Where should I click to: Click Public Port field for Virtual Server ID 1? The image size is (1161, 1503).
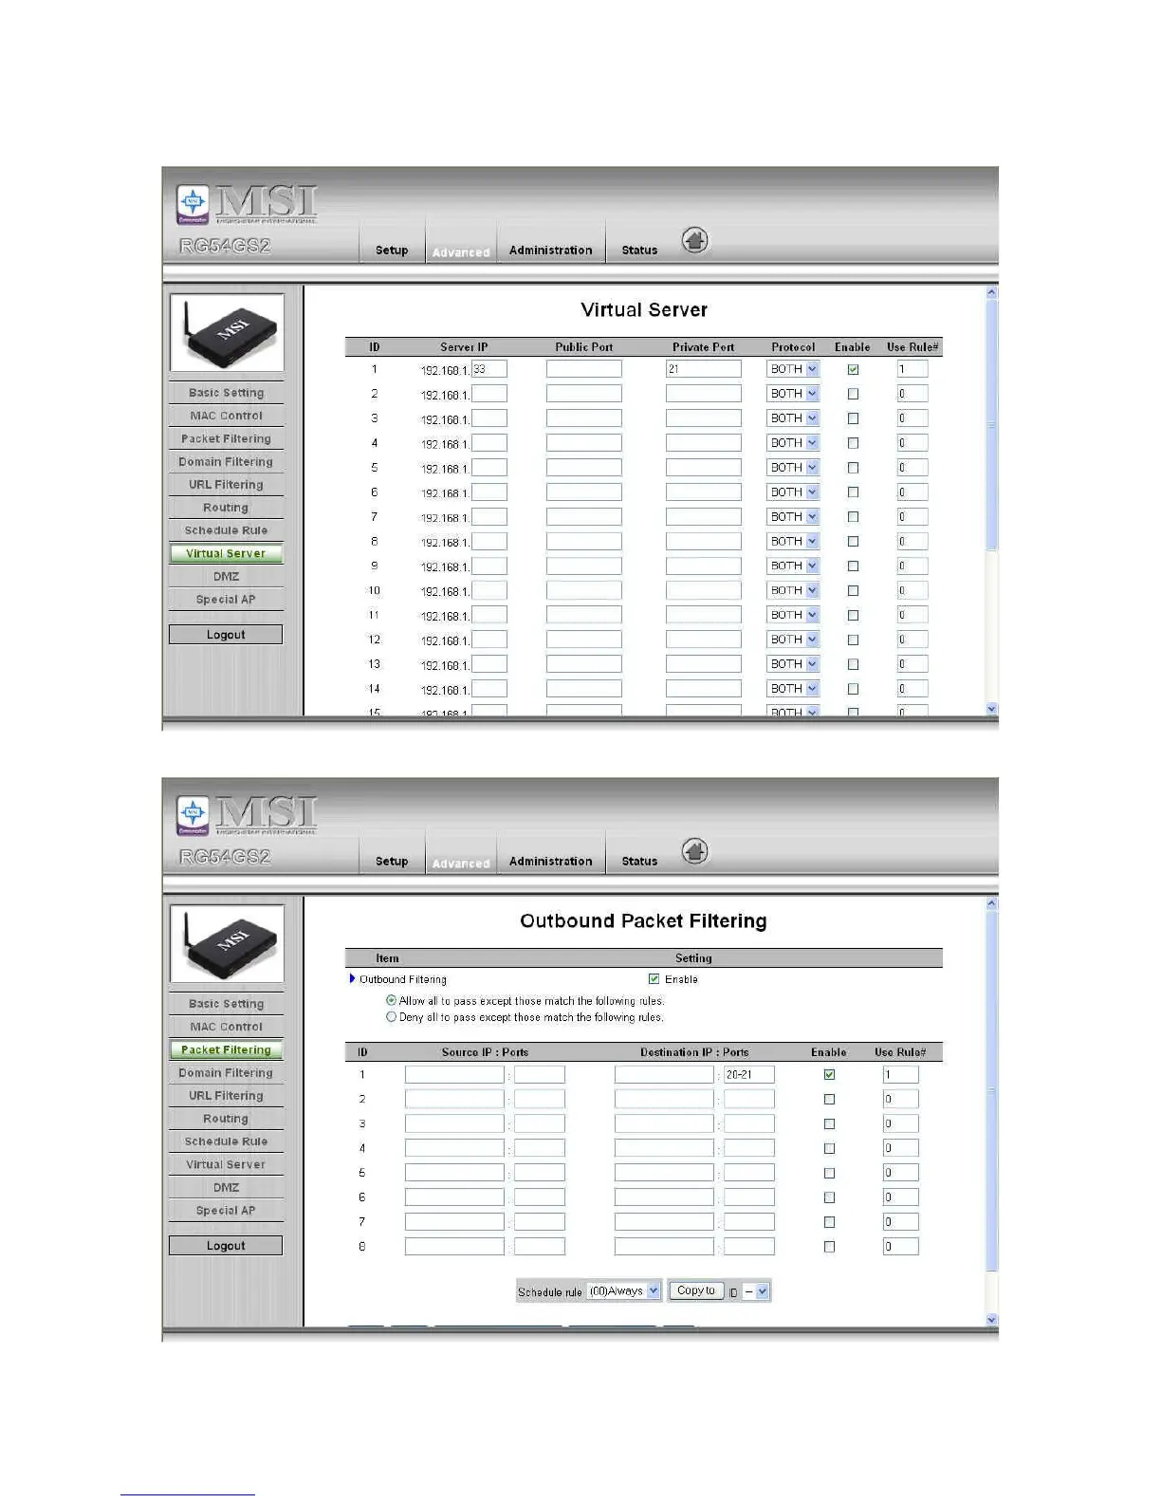pos(584,369)
